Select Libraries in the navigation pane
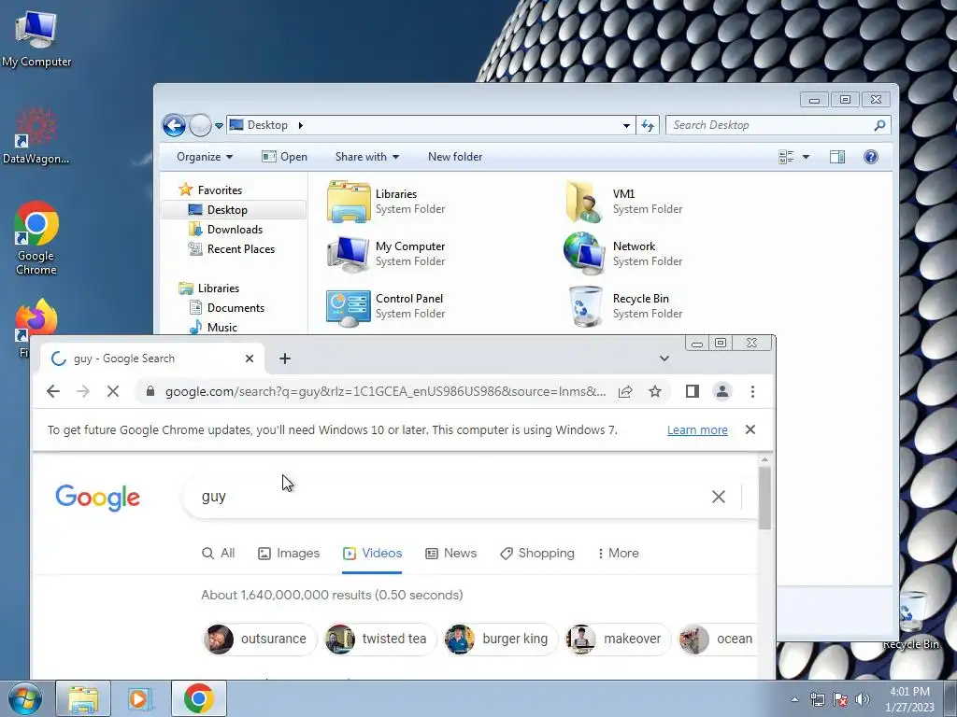Viewport: 957px width, 717px height. pyautogui.click(x=208, y=288)
